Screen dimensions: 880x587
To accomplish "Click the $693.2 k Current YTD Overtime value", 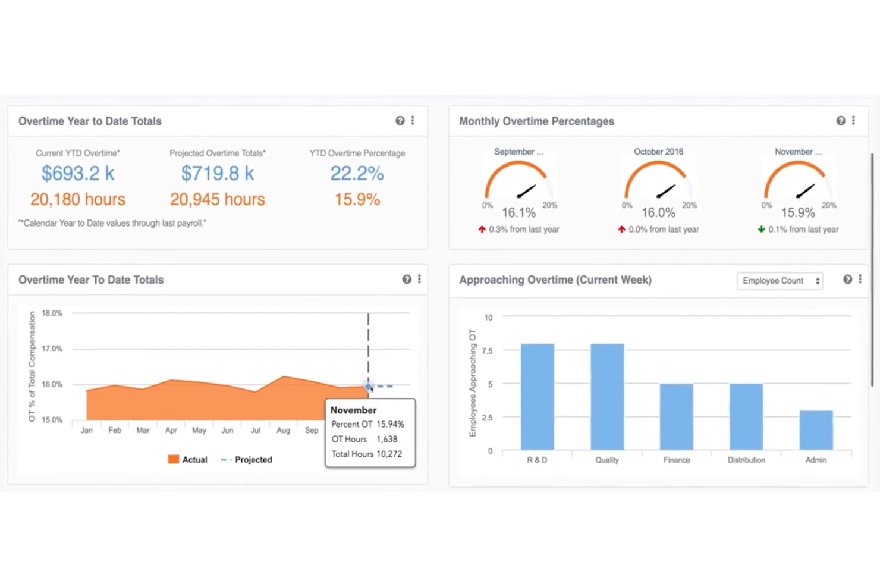I will 78,174.
